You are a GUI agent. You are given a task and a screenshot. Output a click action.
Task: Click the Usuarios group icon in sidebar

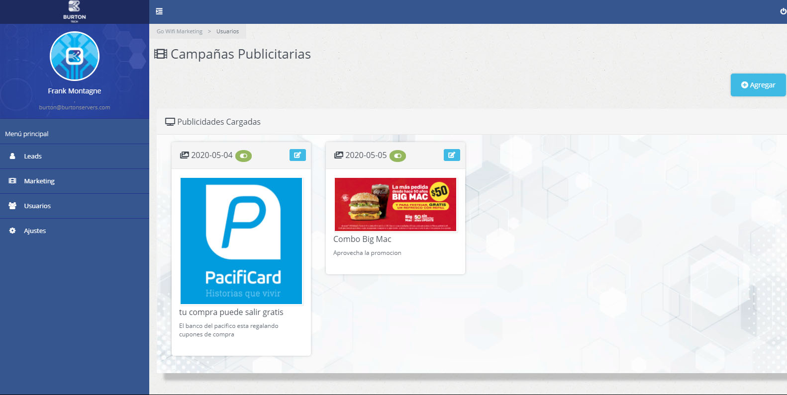[12, 206]
